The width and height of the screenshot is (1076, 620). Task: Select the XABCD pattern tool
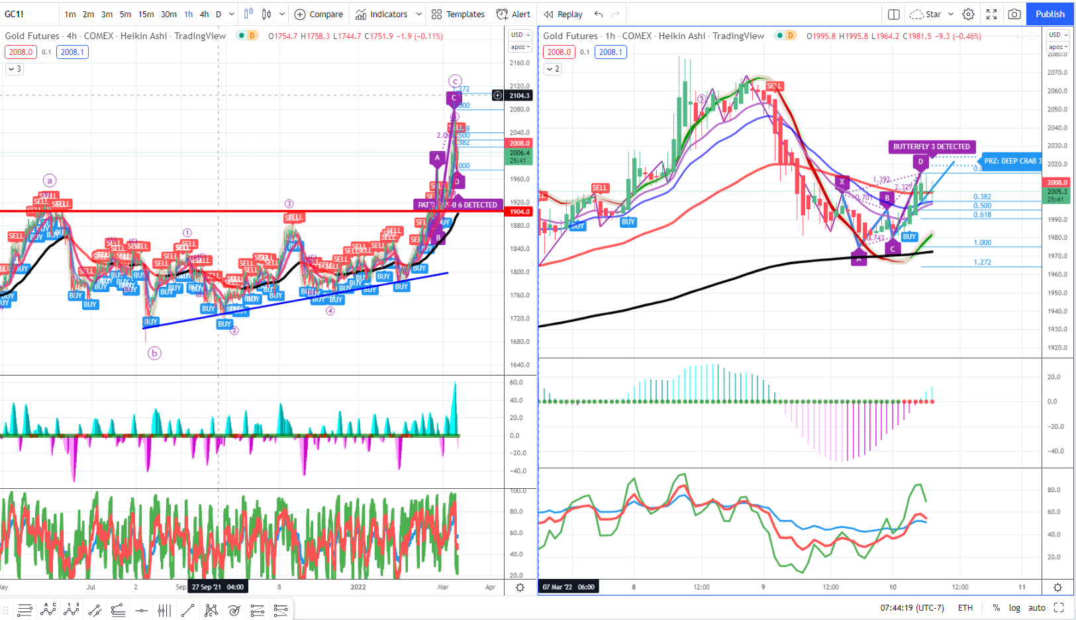[x=211, y=610]
